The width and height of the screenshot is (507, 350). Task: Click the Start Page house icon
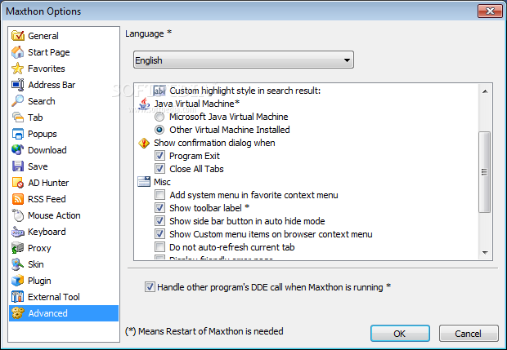(x=18, y=52)
